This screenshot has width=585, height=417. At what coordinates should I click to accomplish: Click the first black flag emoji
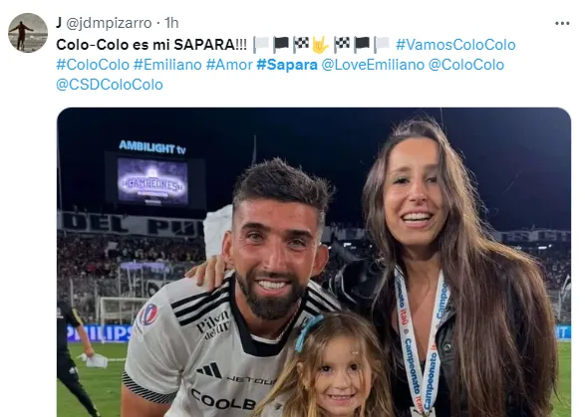tap(281, 45)
